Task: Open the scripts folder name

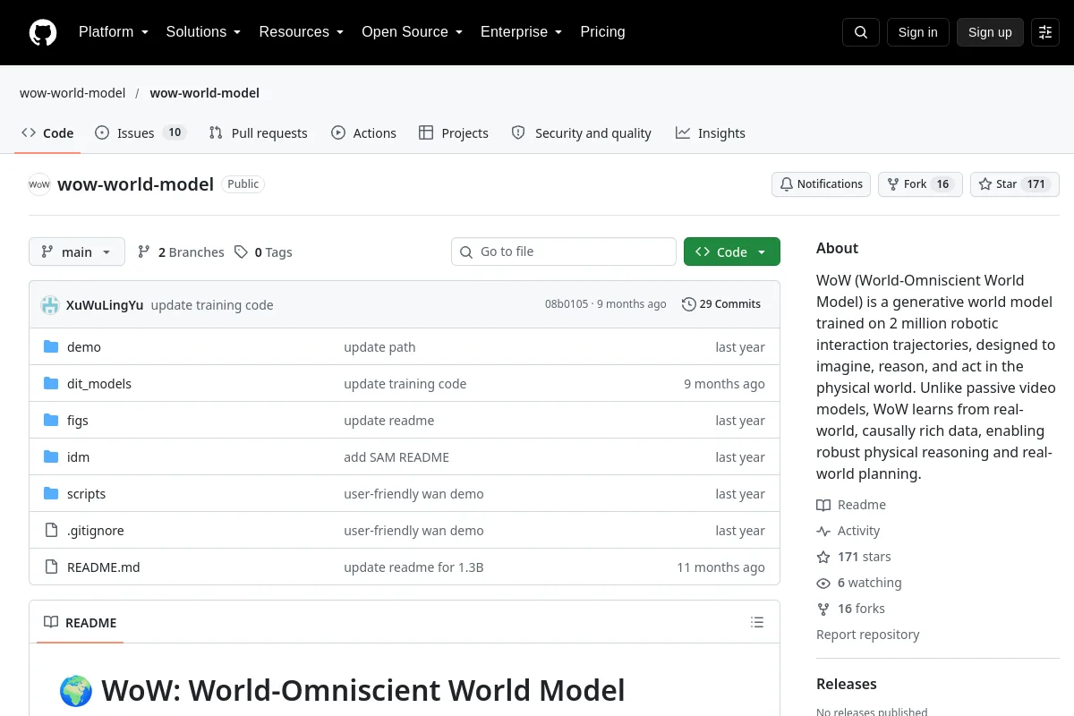Action: pos(86,494)
